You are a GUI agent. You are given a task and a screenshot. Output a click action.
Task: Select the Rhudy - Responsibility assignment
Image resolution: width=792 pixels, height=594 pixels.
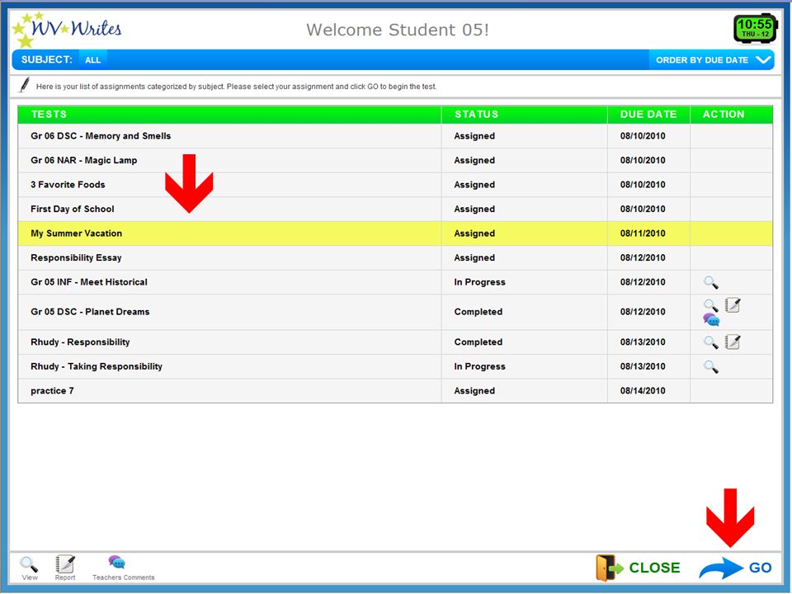pos(395,342)
